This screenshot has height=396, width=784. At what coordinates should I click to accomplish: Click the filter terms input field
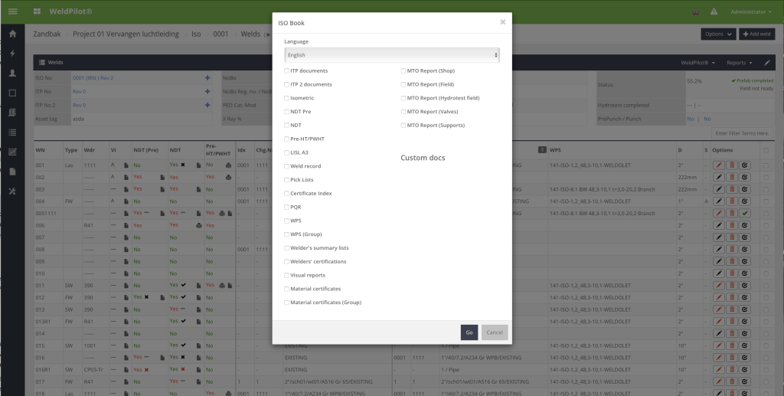[741, 133]
